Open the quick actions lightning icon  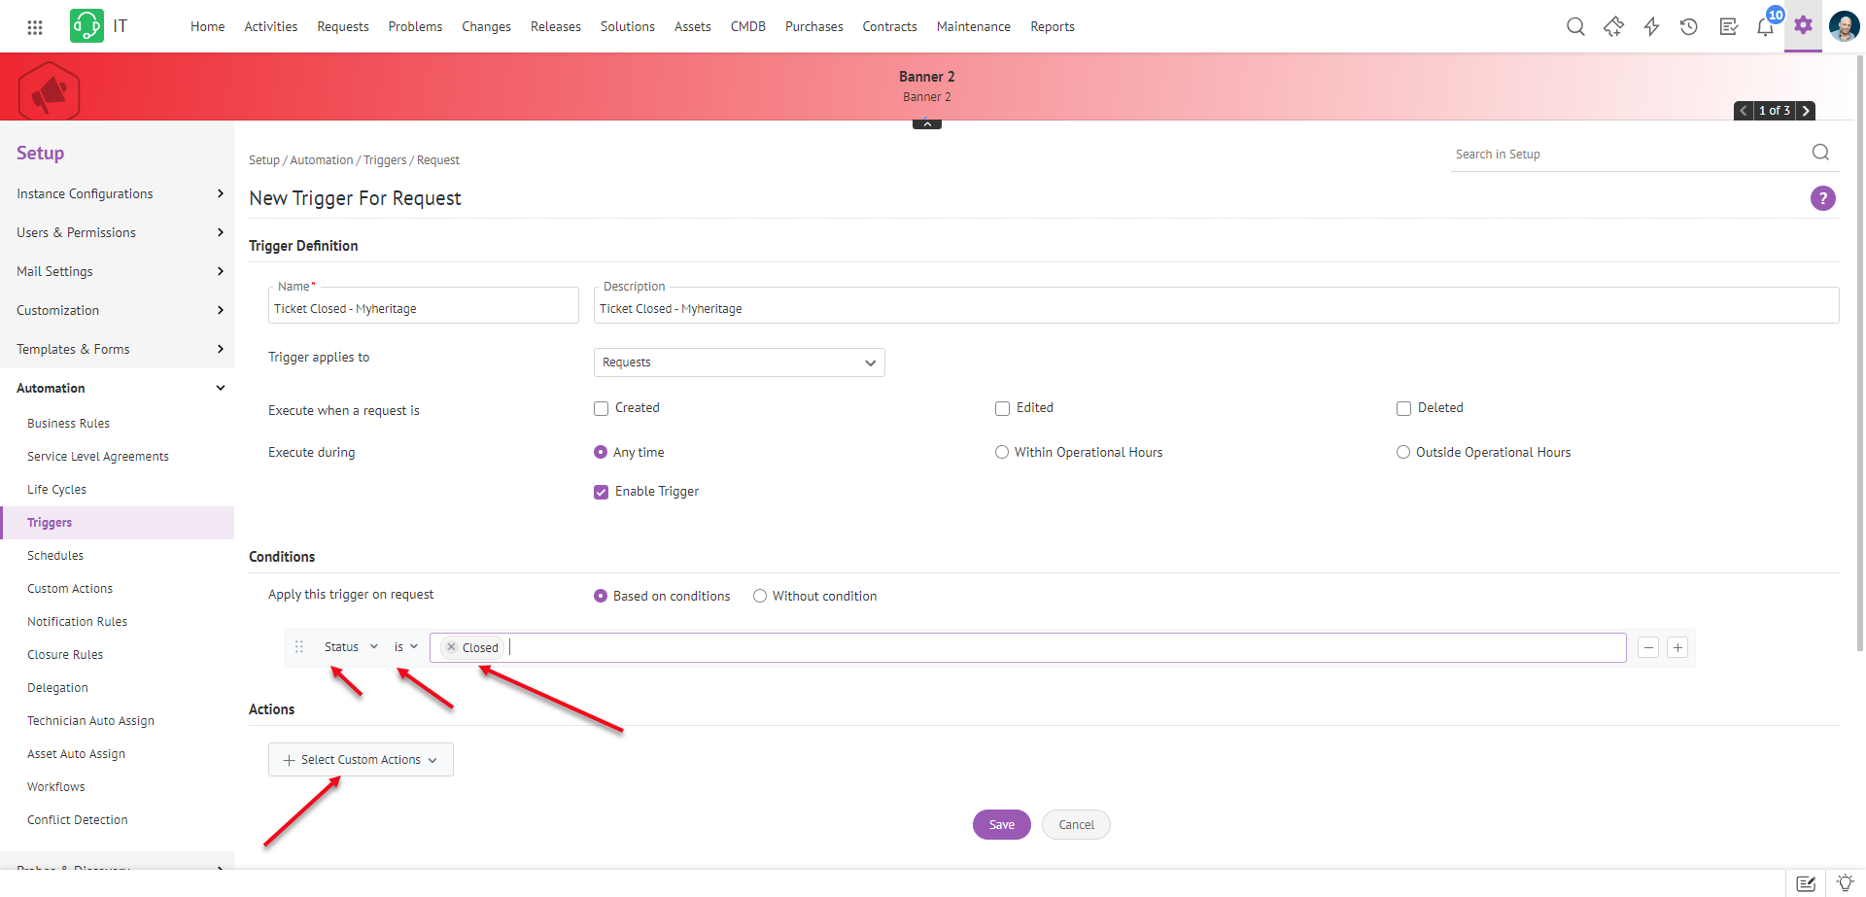1651,27
